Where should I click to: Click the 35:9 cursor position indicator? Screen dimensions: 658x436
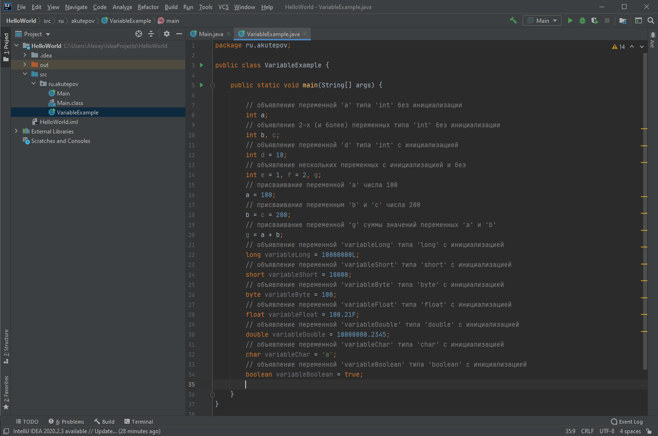coord(570,431)
